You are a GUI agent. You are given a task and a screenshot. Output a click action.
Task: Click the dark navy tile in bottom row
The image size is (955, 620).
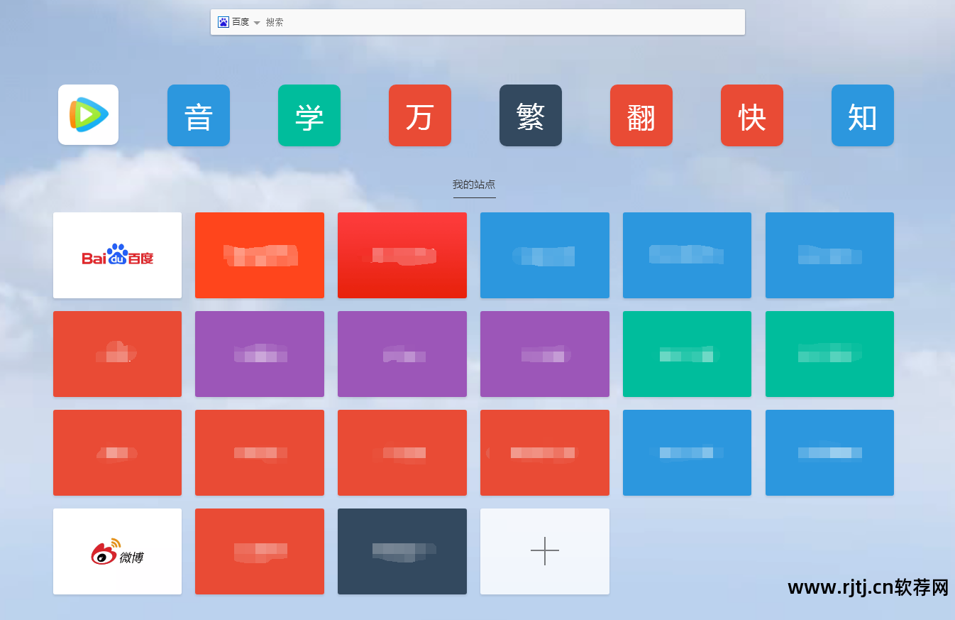(402, 551)
